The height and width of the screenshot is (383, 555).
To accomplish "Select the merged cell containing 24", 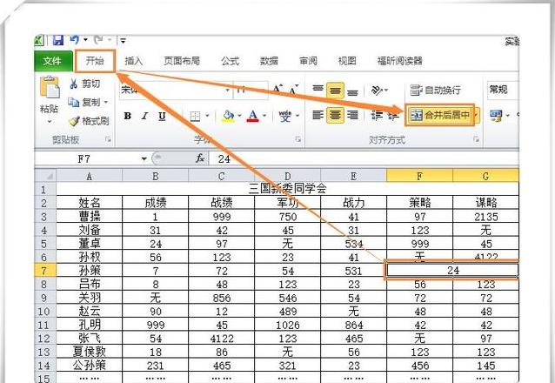I will [x=452, y=271].
